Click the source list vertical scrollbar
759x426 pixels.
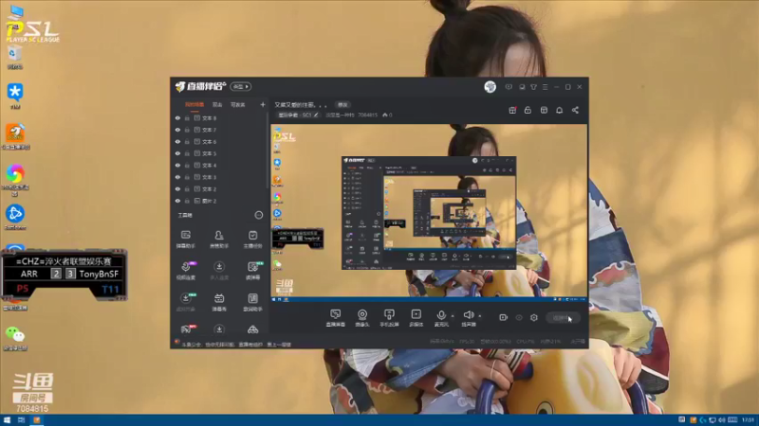(x=268, y=150)
